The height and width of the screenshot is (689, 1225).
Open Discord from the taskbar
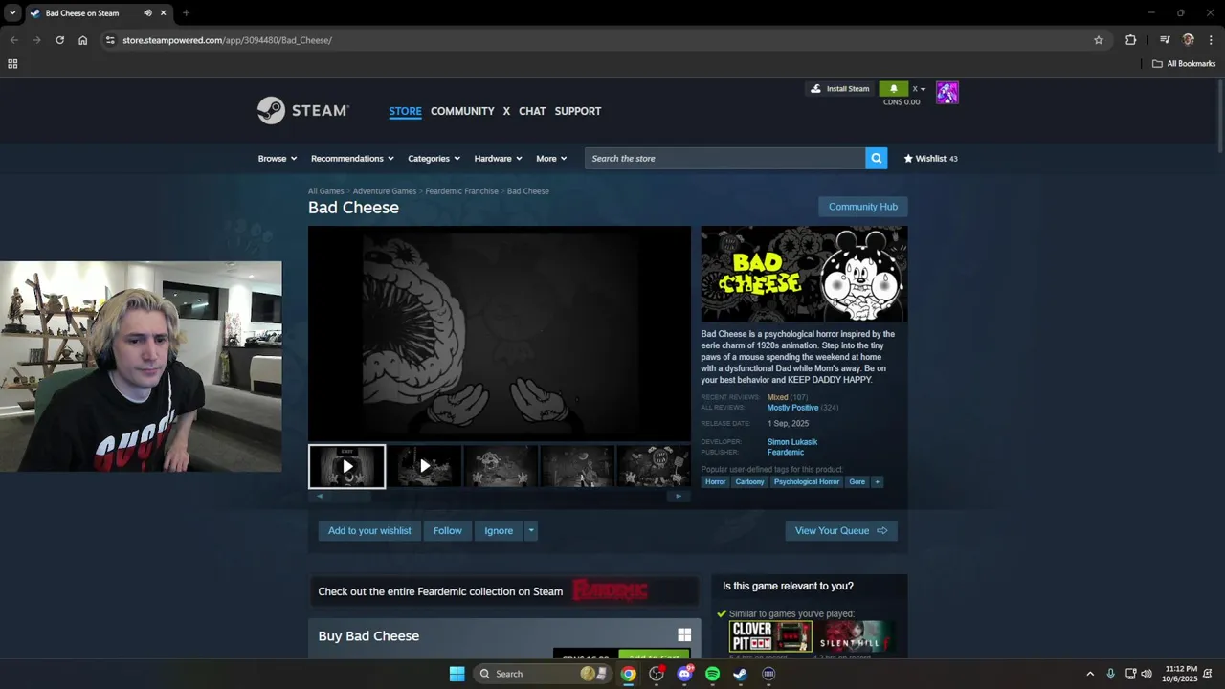[x=684, y=674]
